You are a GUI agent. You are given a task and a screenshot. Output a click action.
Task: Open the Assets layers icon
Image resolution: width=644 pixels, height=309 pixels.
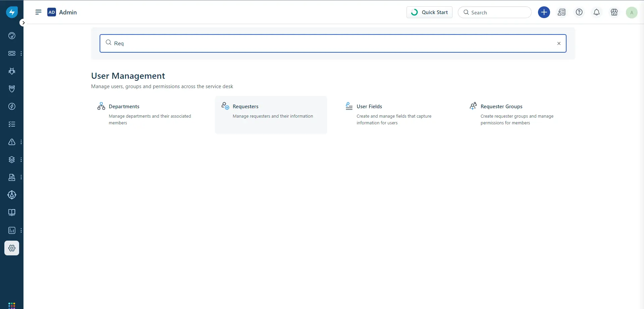coord(12,160)
